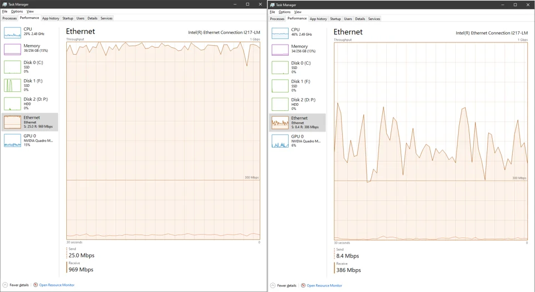Open Startup tab in left window
This screenshot has width=535, height=292.
pos(67,18)
